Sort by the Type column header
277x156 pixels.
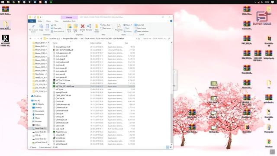pyautogui.click(x=110, y=43)
